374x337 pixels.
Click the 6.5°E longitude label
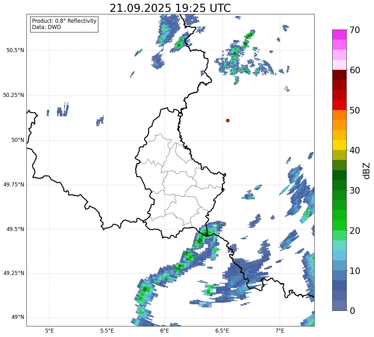222,330
